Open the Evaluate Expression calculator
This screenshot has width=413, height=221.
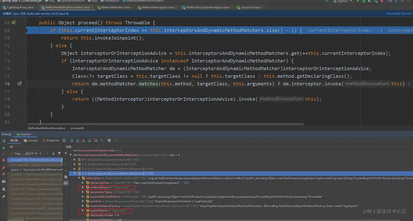tap(109, 140)
